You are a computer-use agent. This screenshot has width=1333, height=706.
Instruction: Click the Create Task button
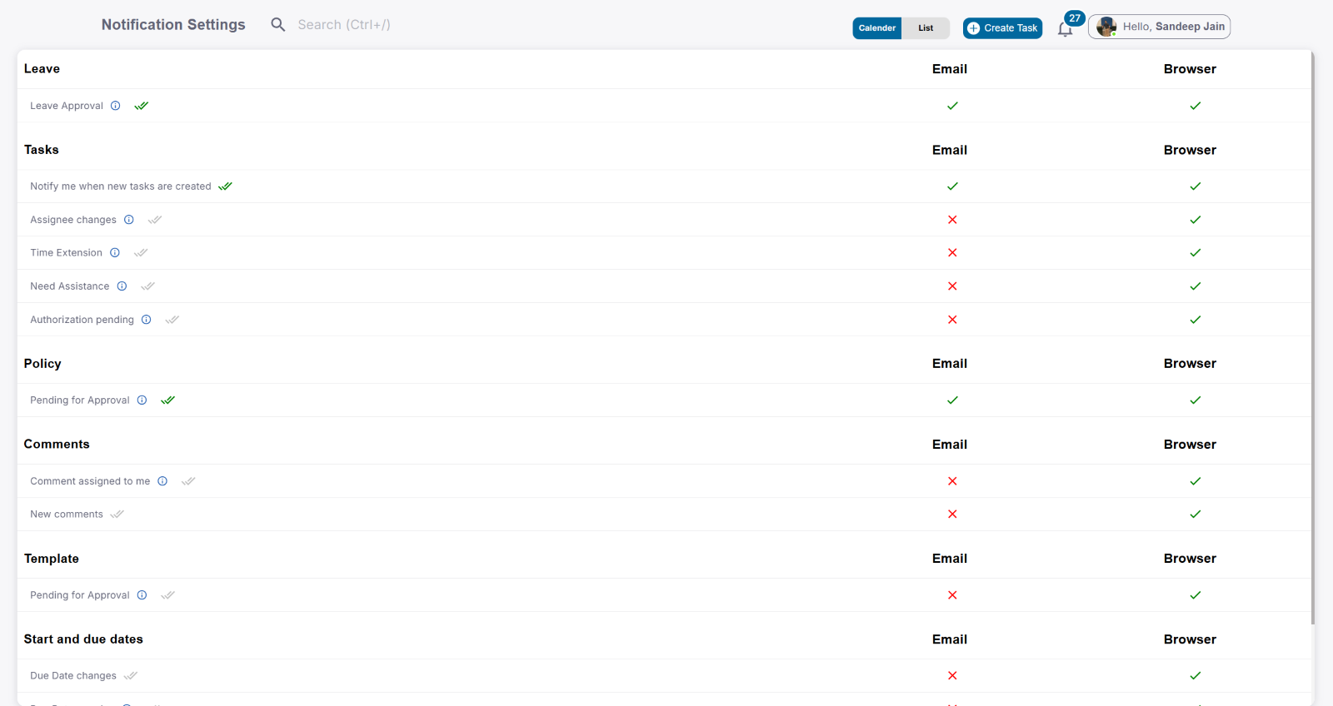[x=1002, y=28]
